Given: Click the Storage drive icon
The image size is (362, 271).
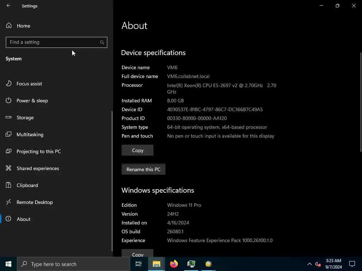Looking at the screenshot, I should tap(8, 117).
